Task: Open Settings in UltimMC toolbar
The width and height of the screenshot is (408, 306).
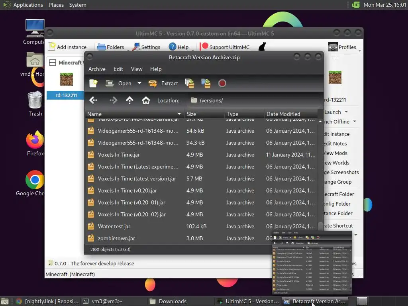Action: click(x=146, y=47)
